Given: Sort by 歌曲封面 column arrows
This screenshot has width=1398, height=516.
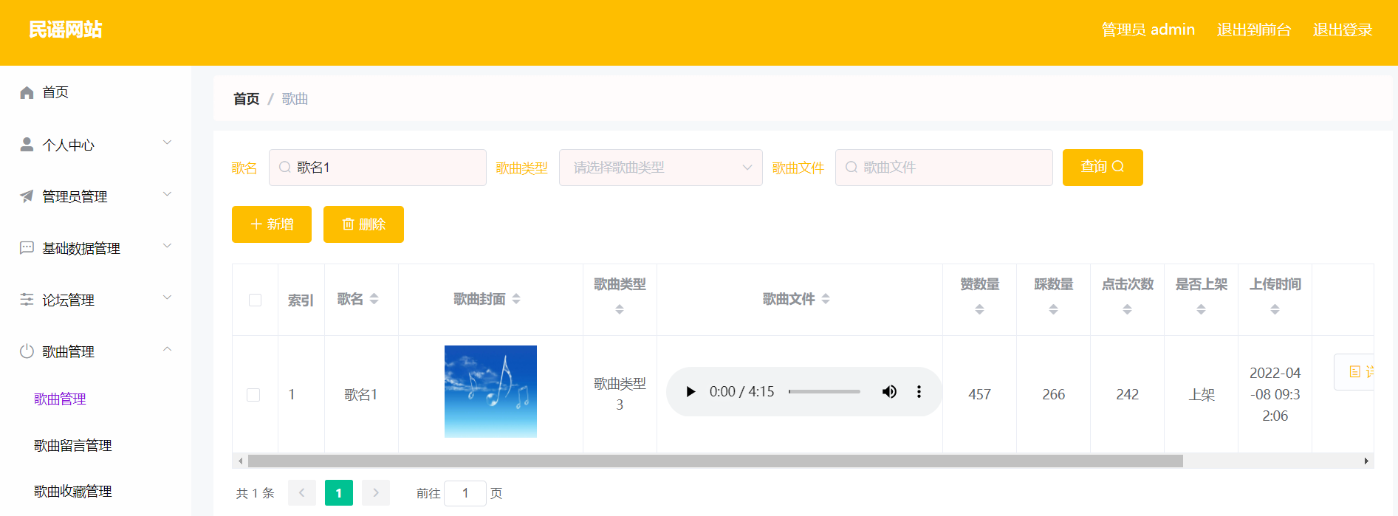Looking at the screenshot, I should [x=516, y=299].
